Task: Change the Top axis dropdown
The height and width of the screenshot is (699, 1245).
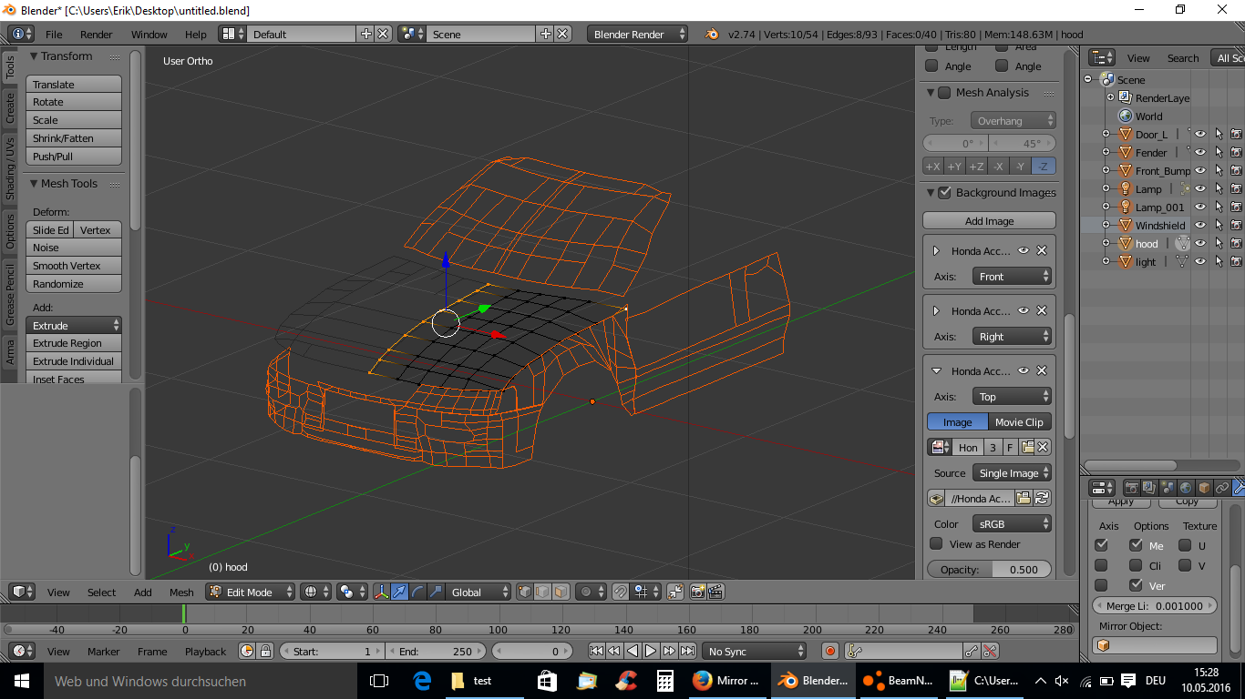Action: click(1012, 396)
